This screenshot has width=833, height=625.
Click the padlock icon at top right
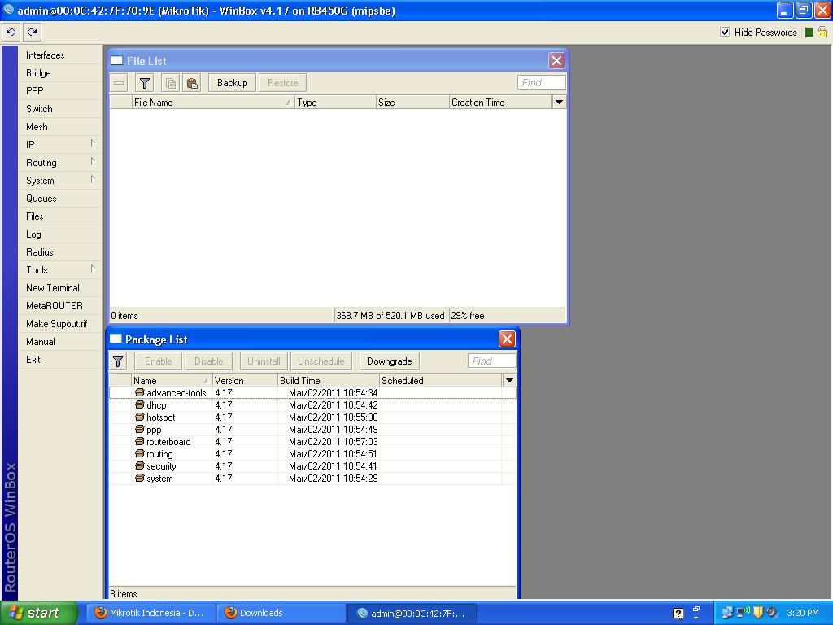(x=822, y=32)
